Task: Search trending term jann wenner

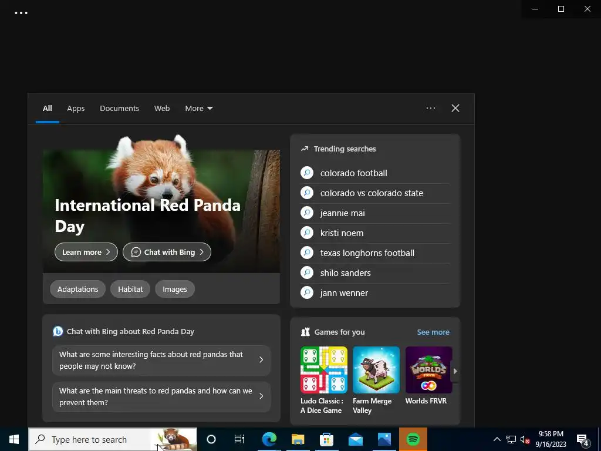Action: coord(344,292)
